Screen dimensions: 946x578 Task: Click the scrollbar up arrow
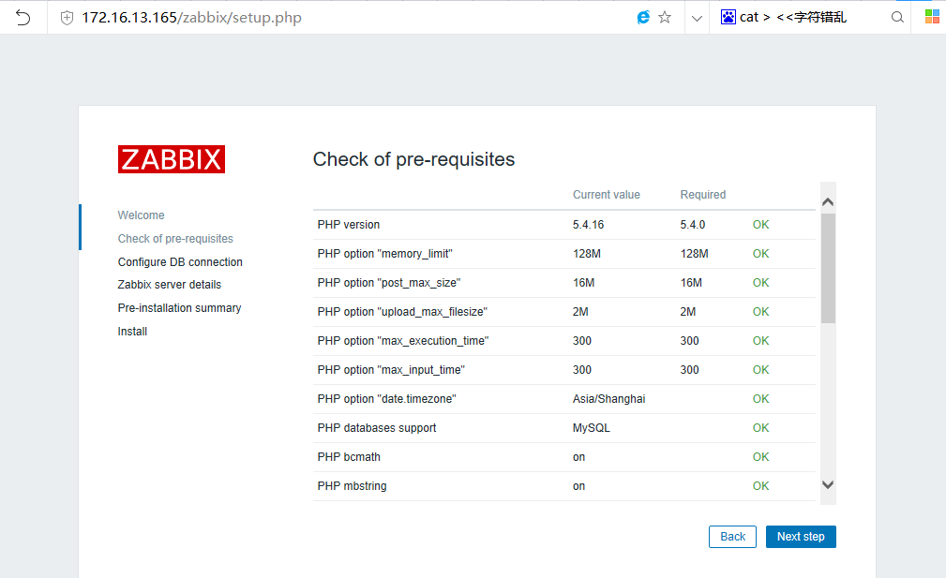(x=828, y=202)
